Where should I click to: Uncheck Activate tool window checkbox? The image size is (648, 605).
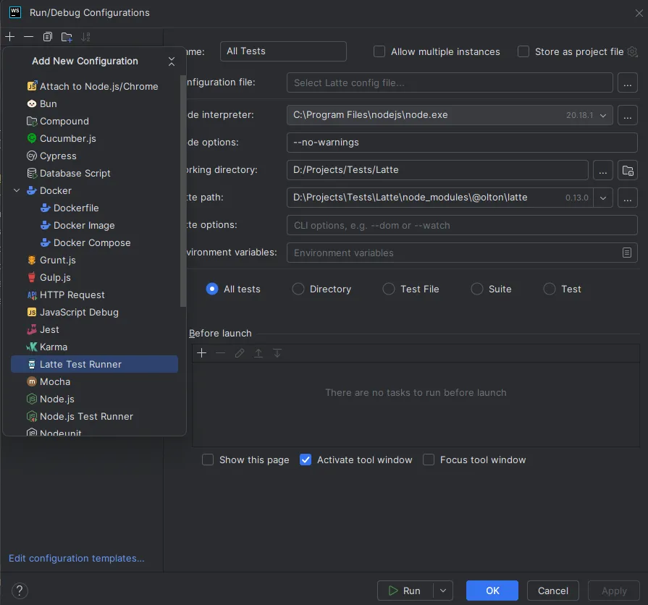[306, 460]
